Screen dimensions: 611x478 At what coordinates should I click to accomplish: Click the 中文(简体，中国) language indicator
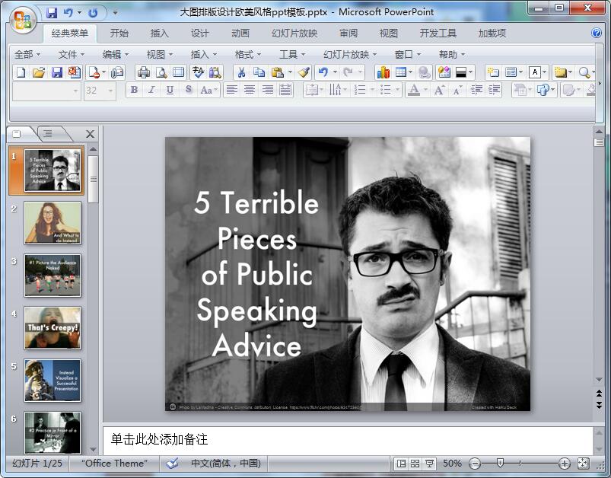coord(226,464)
